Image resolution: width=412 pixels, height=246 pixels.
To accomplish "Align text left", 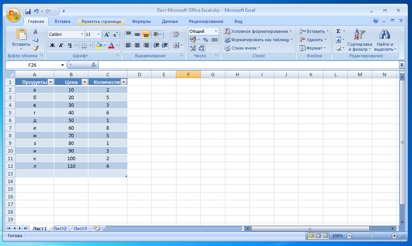I will 128,45.
